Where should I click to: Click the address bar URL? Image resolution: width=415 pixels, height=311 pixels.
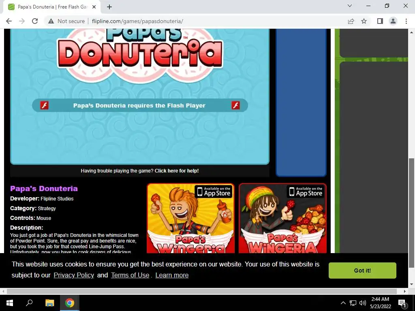(x=137, y=21)
